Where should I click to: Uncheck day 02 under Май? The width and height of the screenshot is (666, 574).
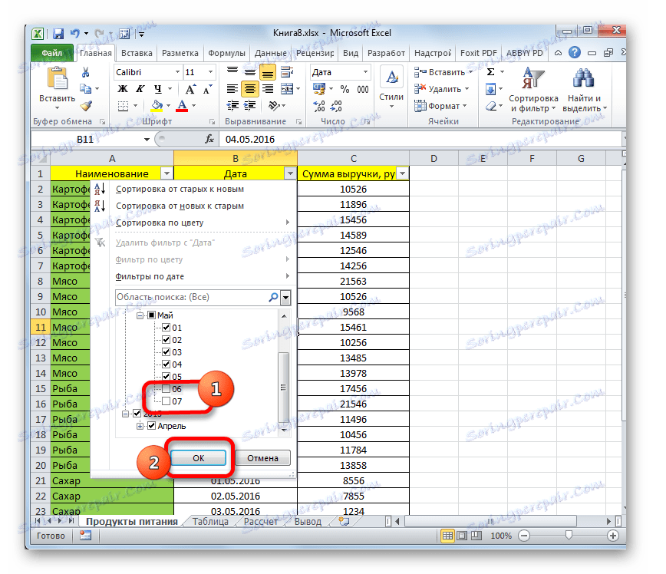(x=166, y=340)
